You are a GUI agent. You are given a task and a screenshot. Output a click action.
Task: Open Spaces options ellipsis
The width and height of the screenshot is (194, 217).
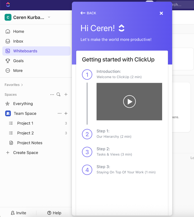point(52,94)
